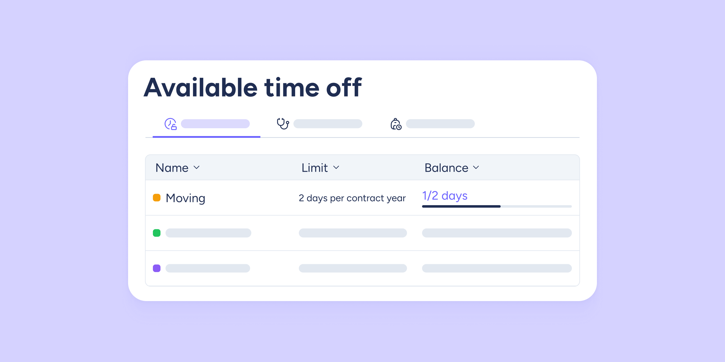
Task: Click the backpack-with-clock icon
Action: 396,124
